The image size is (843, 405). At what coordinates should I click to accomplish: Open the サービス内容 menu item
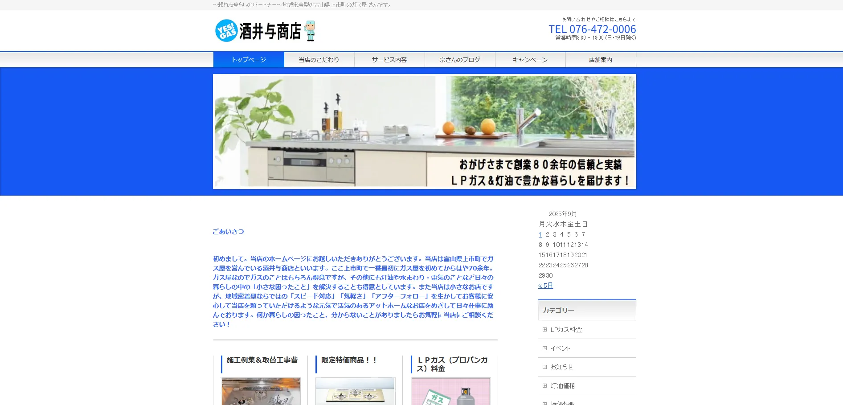389,60
